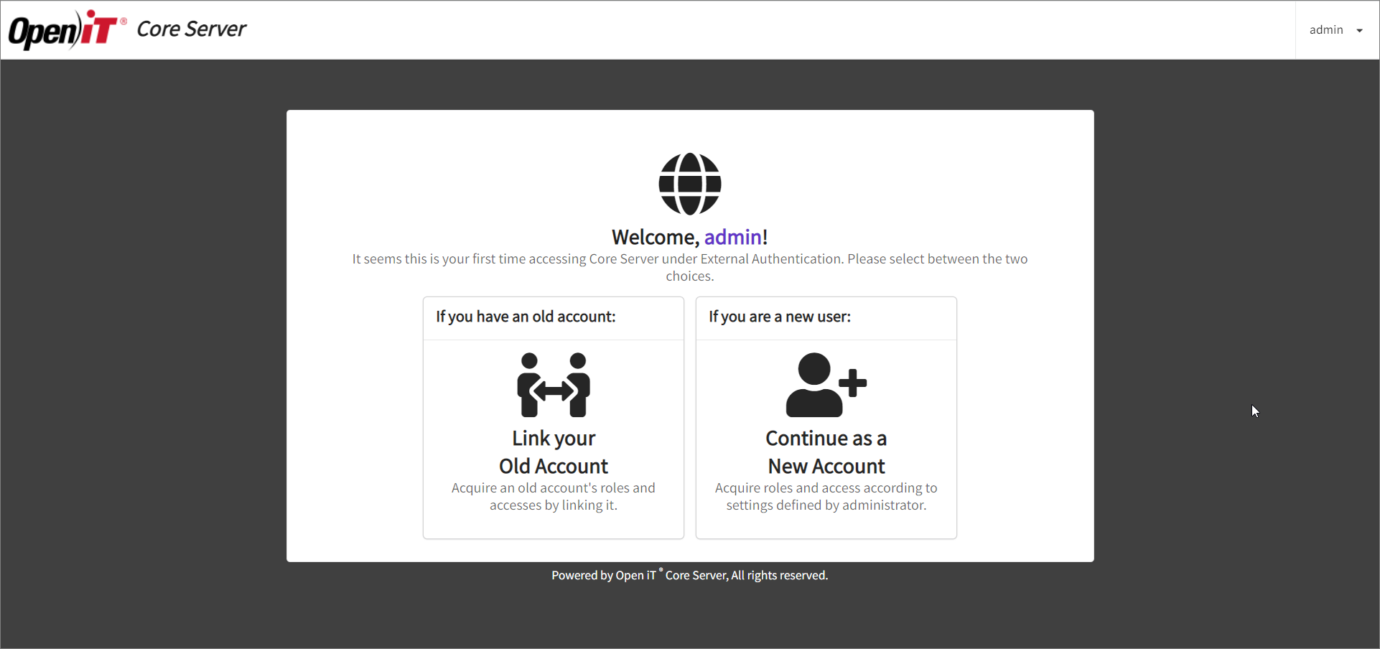Click the add-user plus icon
1380x649 pixels.
point(826,385)
